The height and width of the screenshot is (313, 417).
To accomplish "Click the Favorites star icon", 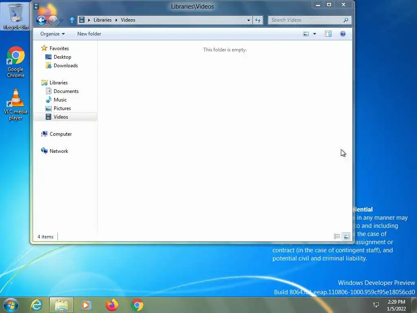I will [x=44, y=48].
